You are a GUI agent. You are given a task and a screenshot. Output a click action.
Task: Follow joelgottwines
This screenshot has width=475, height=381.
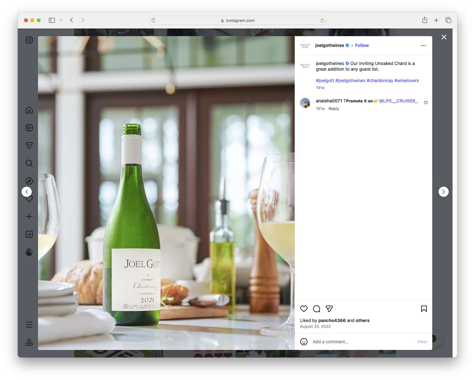click(362, 45)
